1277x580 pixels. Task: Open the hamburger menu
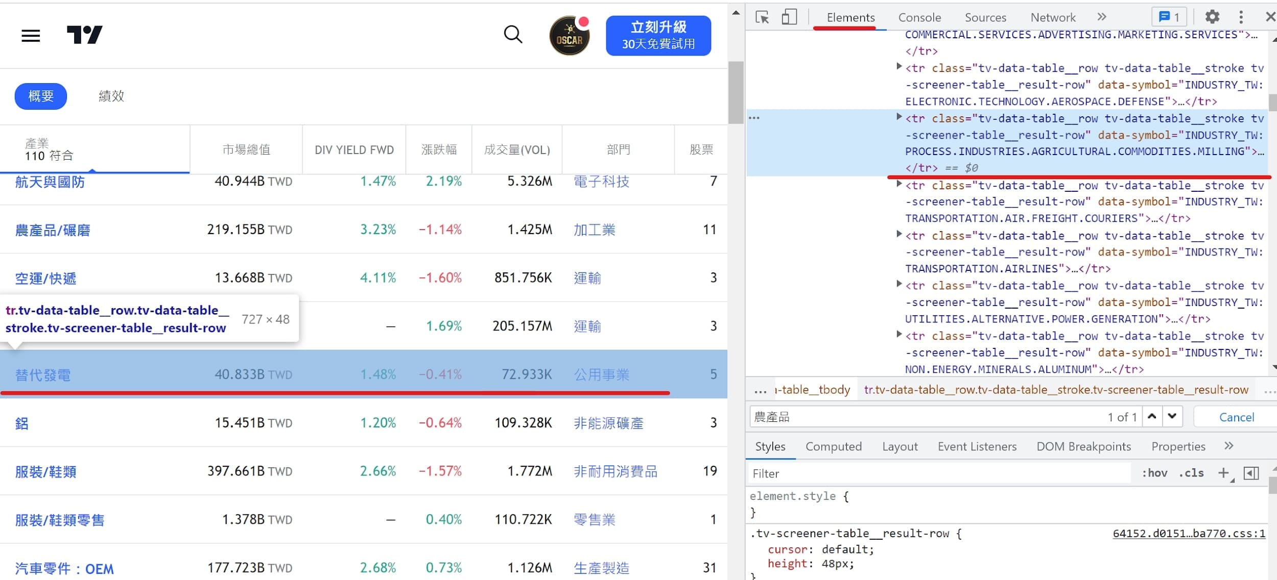point(31,35)
